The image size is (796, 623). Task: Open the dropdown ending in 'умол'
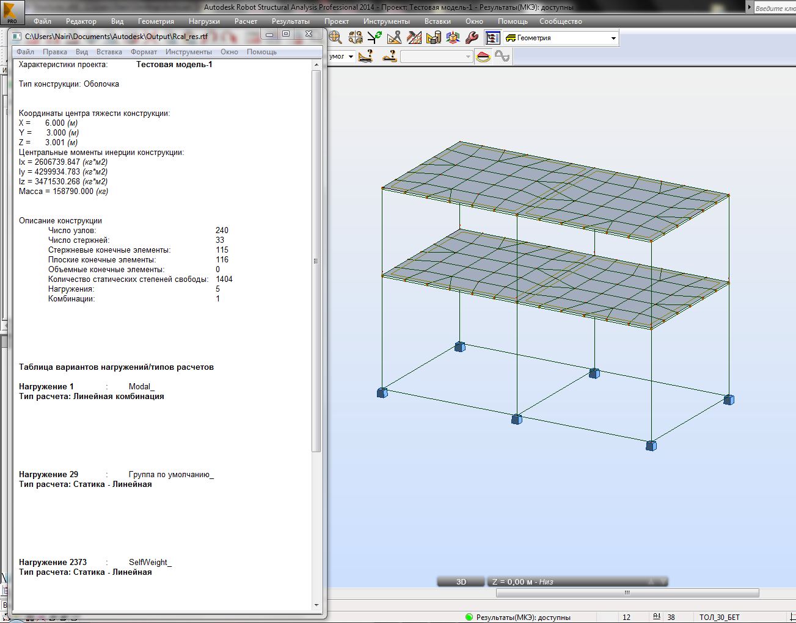pyautogui.click(x=351, y=57)
